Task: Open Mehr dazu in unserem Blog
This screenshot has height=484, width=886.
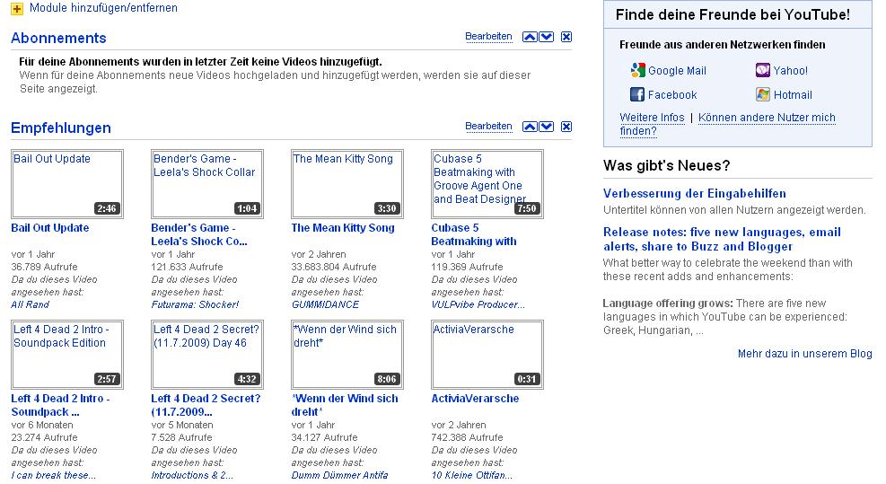Action: pyautogui.click(x=804, y=354)
